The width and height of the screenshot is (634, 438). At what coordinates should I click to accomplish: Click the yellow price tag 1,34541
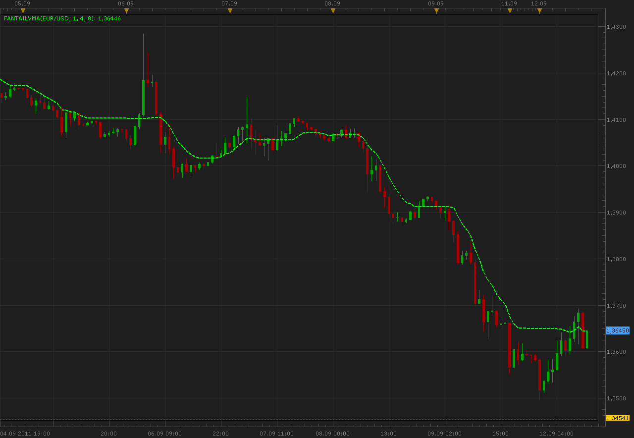(618, 418)
